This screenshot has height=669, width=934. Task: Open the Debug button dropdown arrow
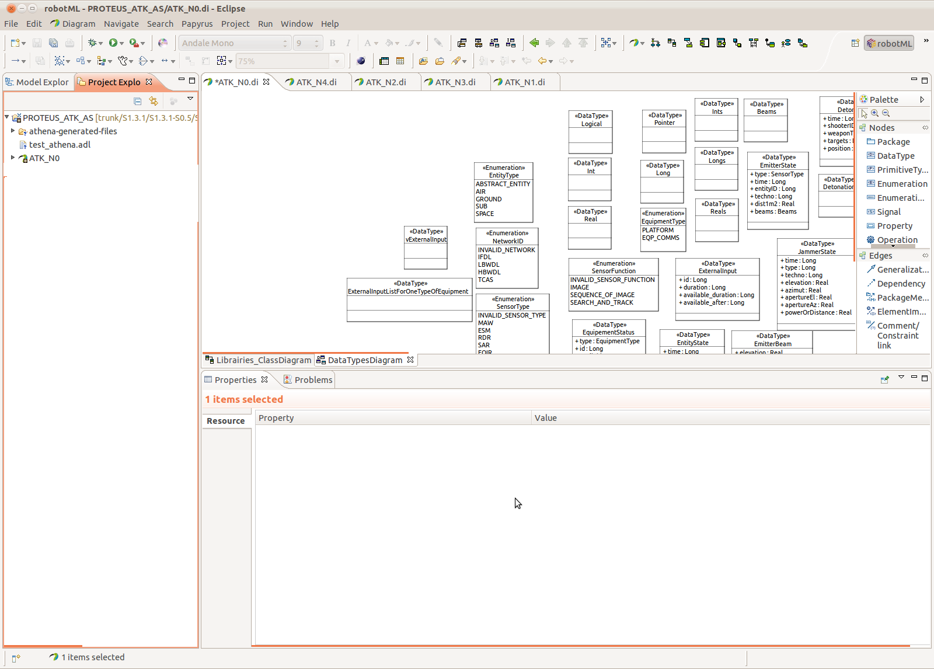[100, 44]
